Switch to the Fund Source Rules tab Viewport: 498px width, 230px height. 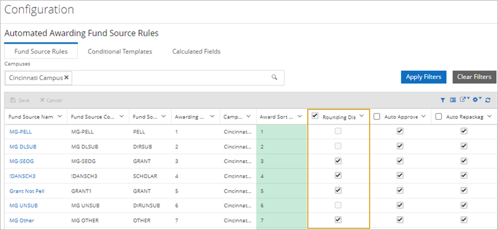[x=41, y=51]
